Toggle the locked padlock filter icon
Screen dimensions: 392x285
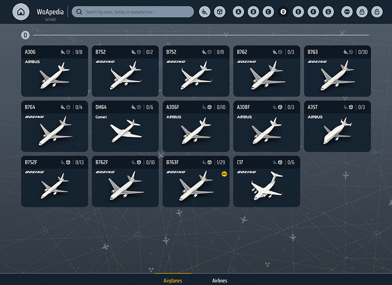tap(362, 11)
